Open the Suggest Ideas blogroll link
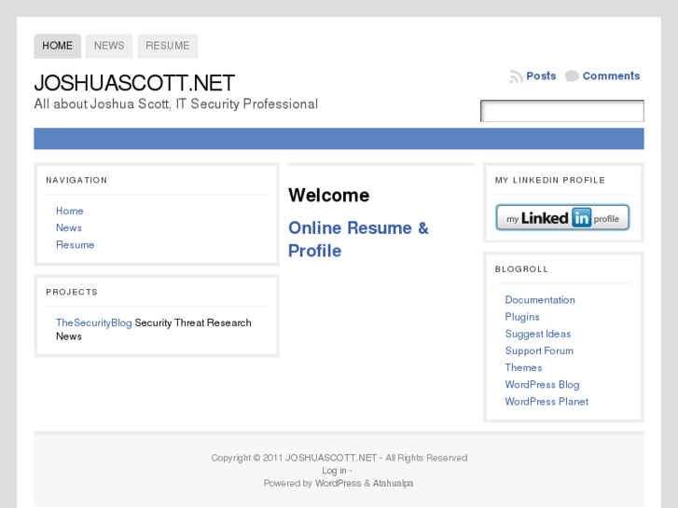Viewport: 678px width, 508px height. pos(538,334)
